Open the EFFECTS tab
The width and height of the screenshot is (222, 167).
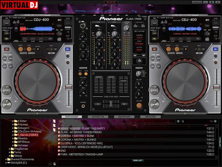(x=98, y=117)
